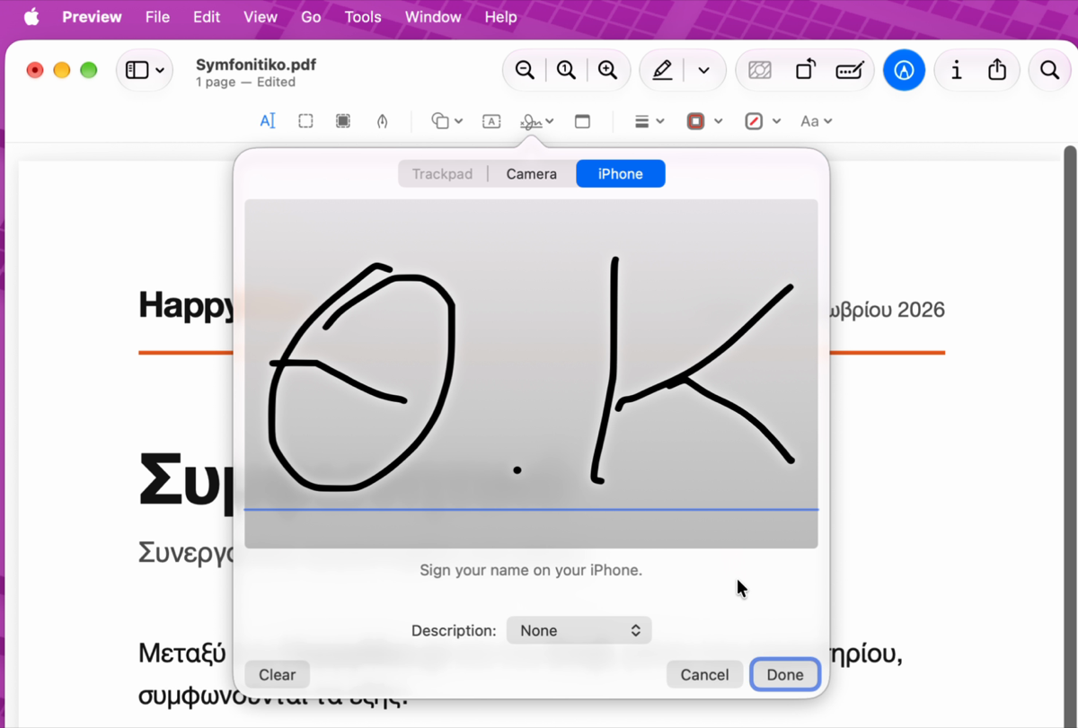Viewport: 1078px width, 728px height.
Task: Zoom out the document
Action: [x=525, y=70]
